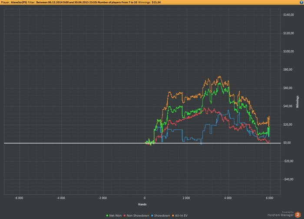Click the $100,00 axis label
The width and height of the screenshot is (304, 219).
coord(288,51)
